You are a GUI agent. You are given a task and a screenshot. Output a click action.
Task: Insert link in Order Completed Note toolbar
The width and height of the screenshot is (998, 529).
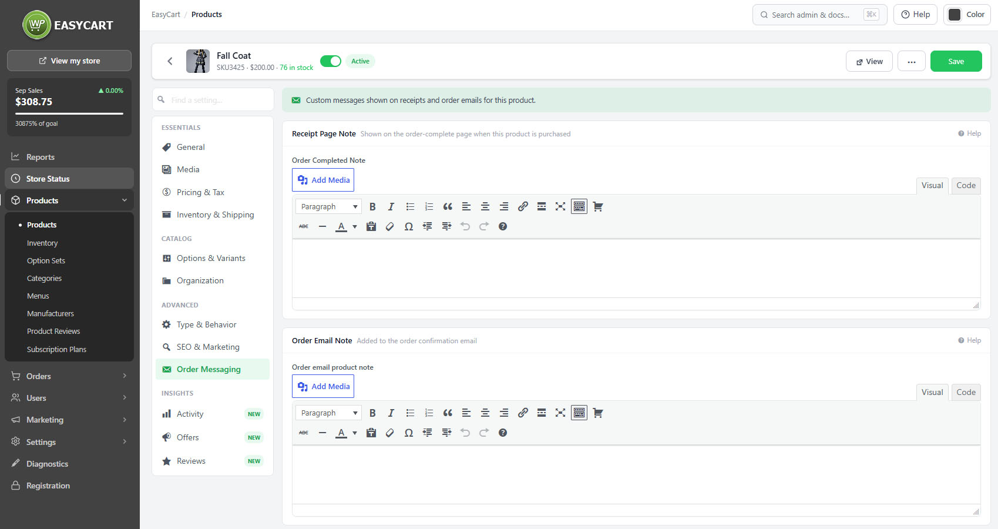point(523,207)
